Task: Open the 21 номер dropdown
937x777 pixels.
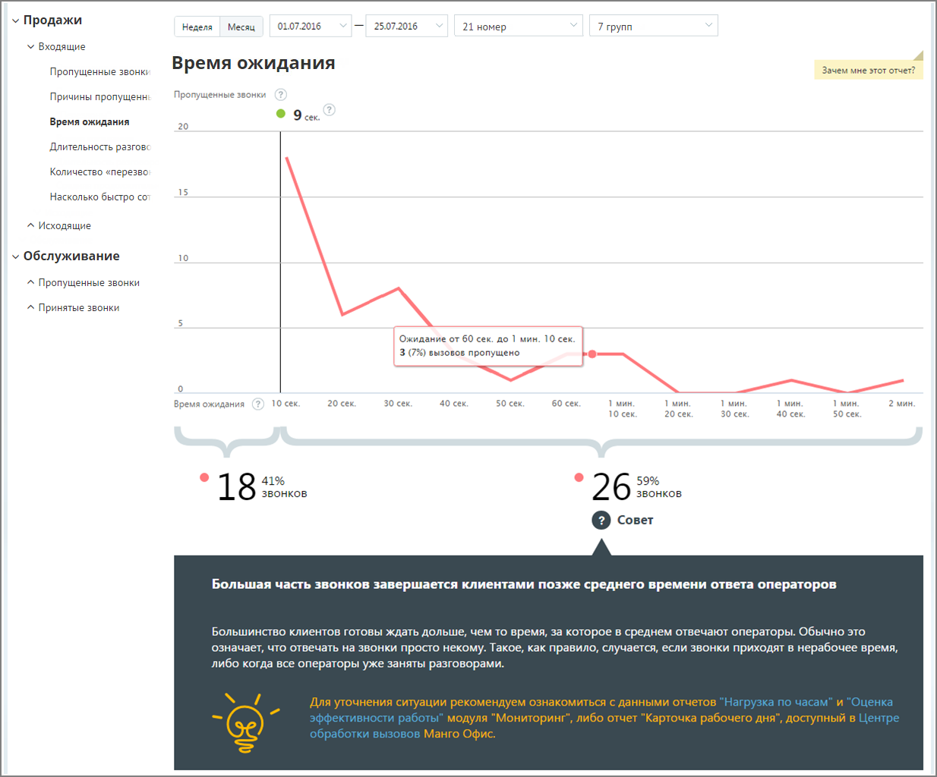Action: (x=519, y=26)
